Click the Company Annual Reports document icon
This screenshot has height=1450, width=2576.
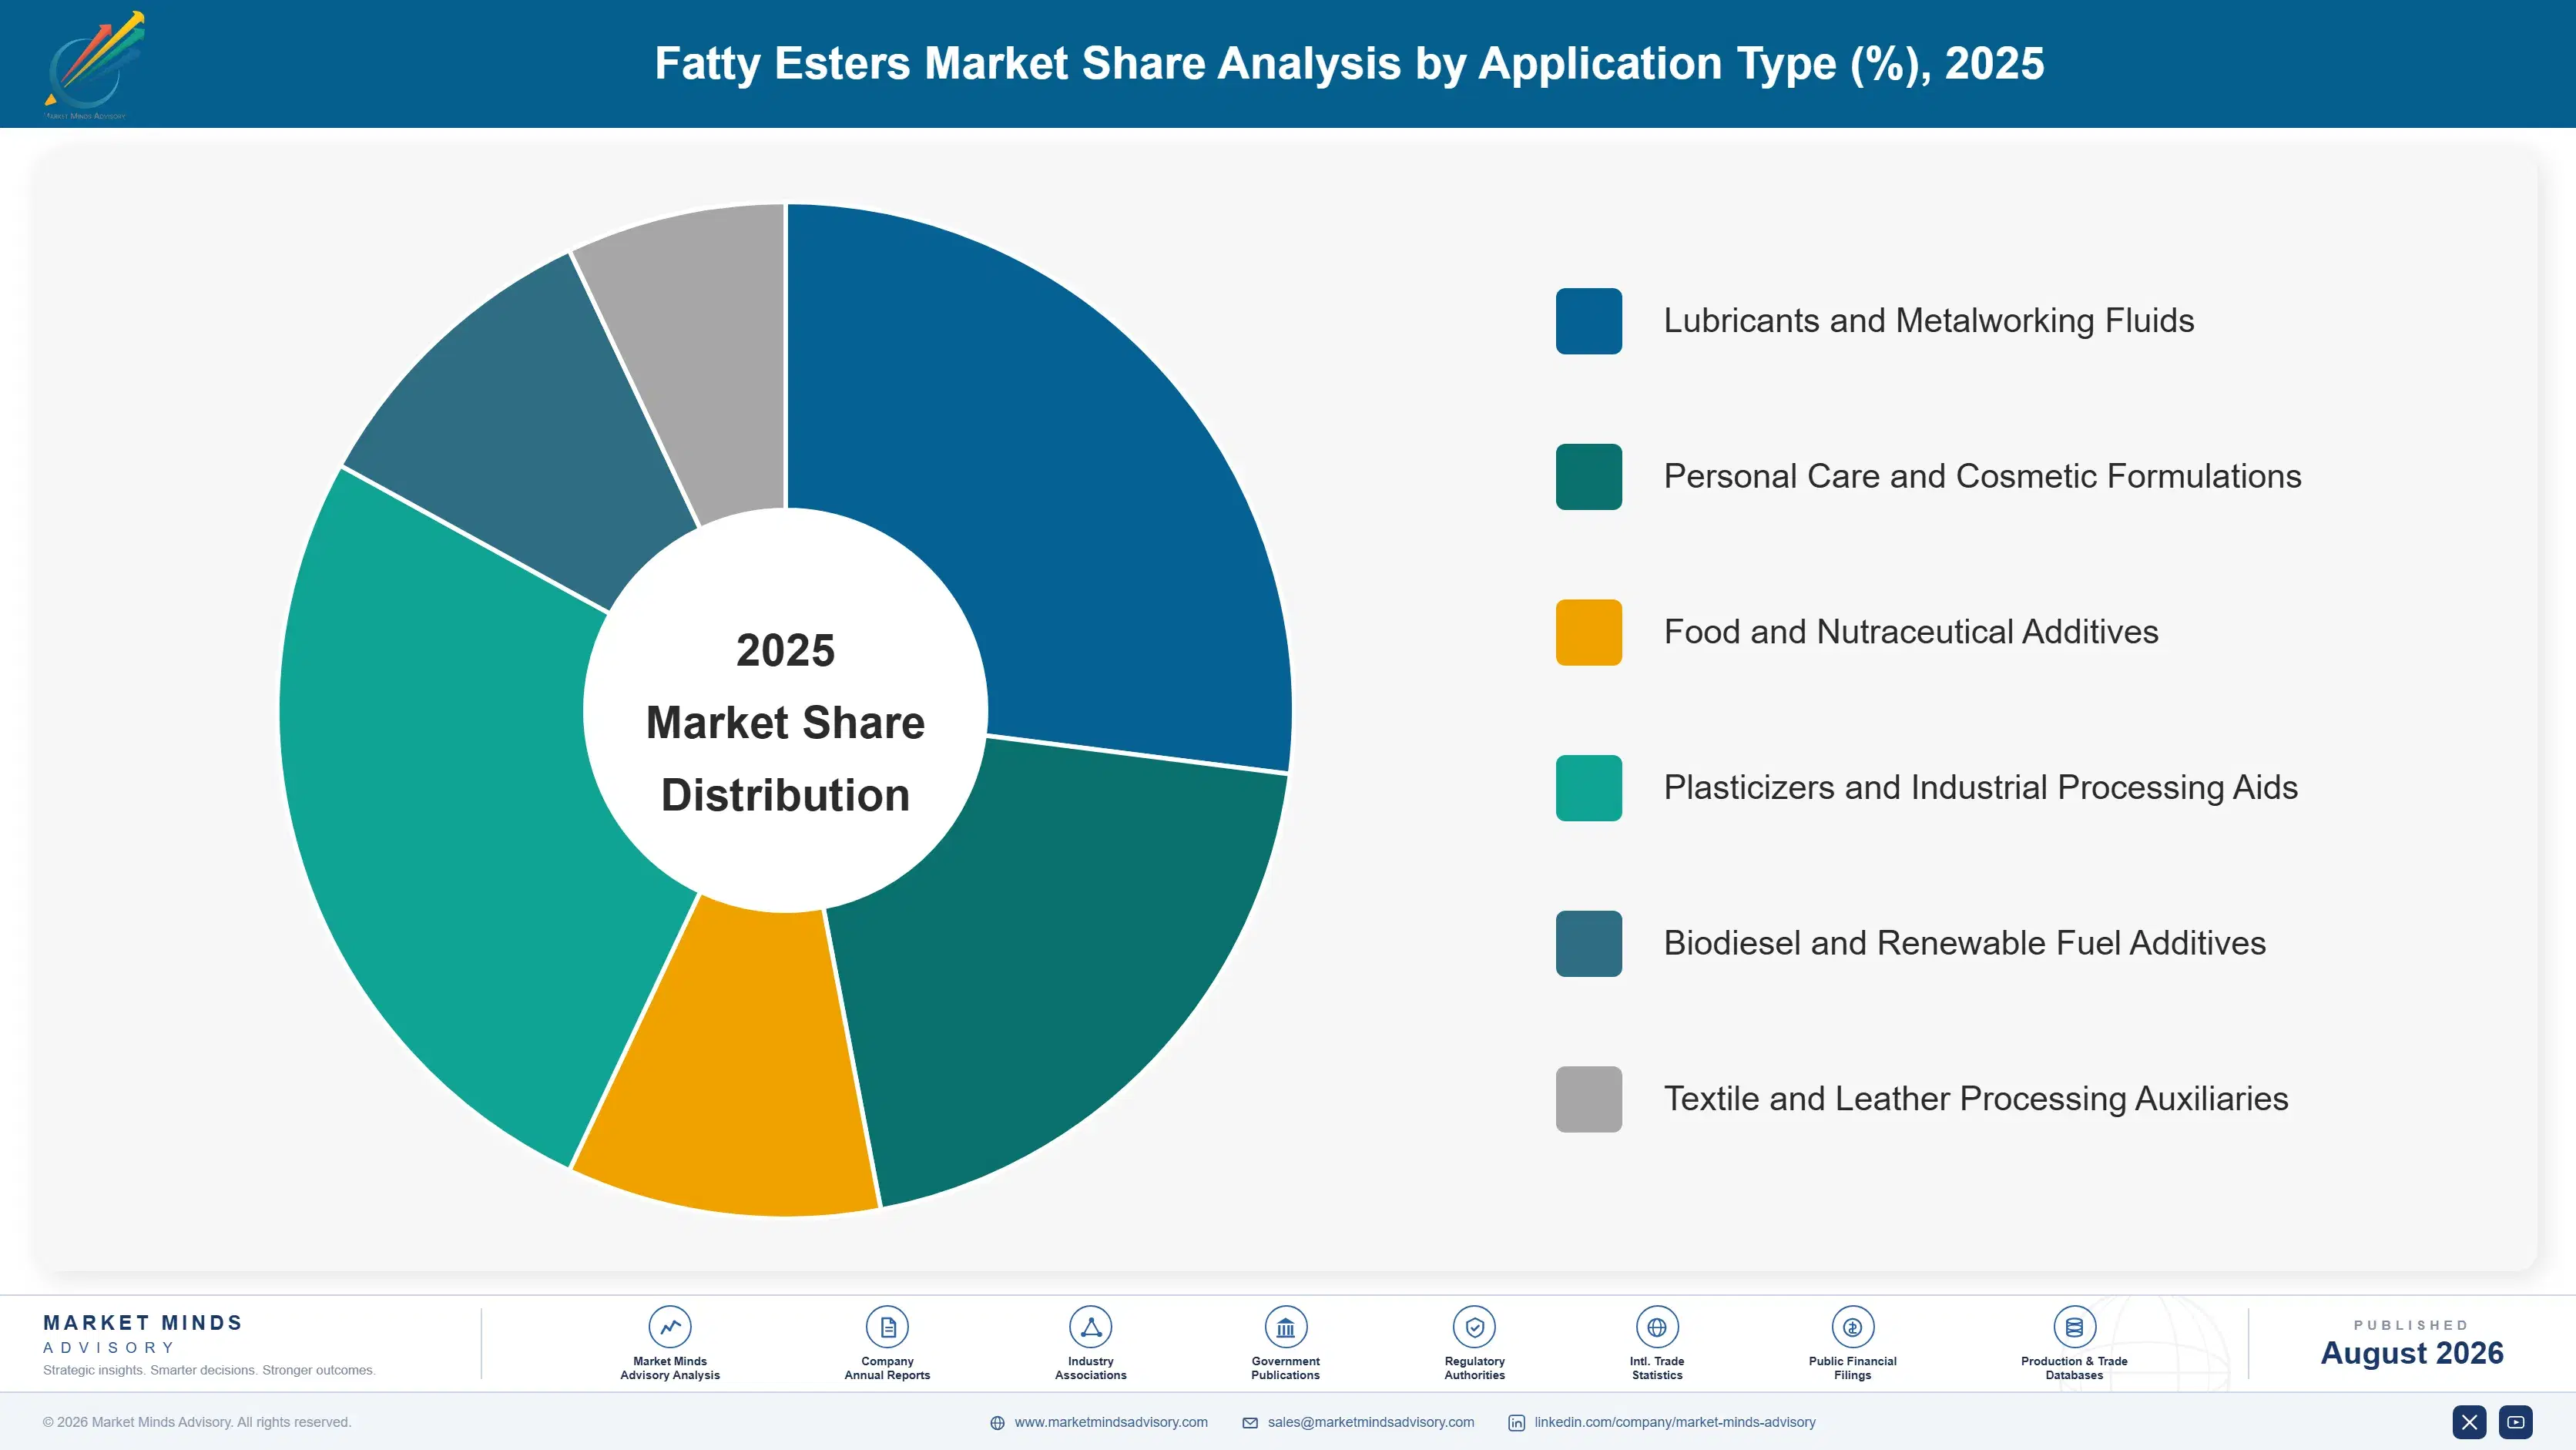pyautogui.click(x=887, y=1327)
